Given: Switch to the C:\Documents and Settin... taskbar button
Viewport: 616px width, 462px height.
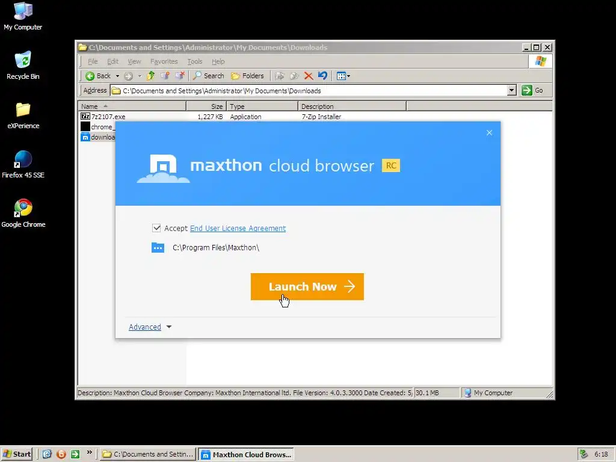Looking at the screenshot, I should (x=148, y=454).
